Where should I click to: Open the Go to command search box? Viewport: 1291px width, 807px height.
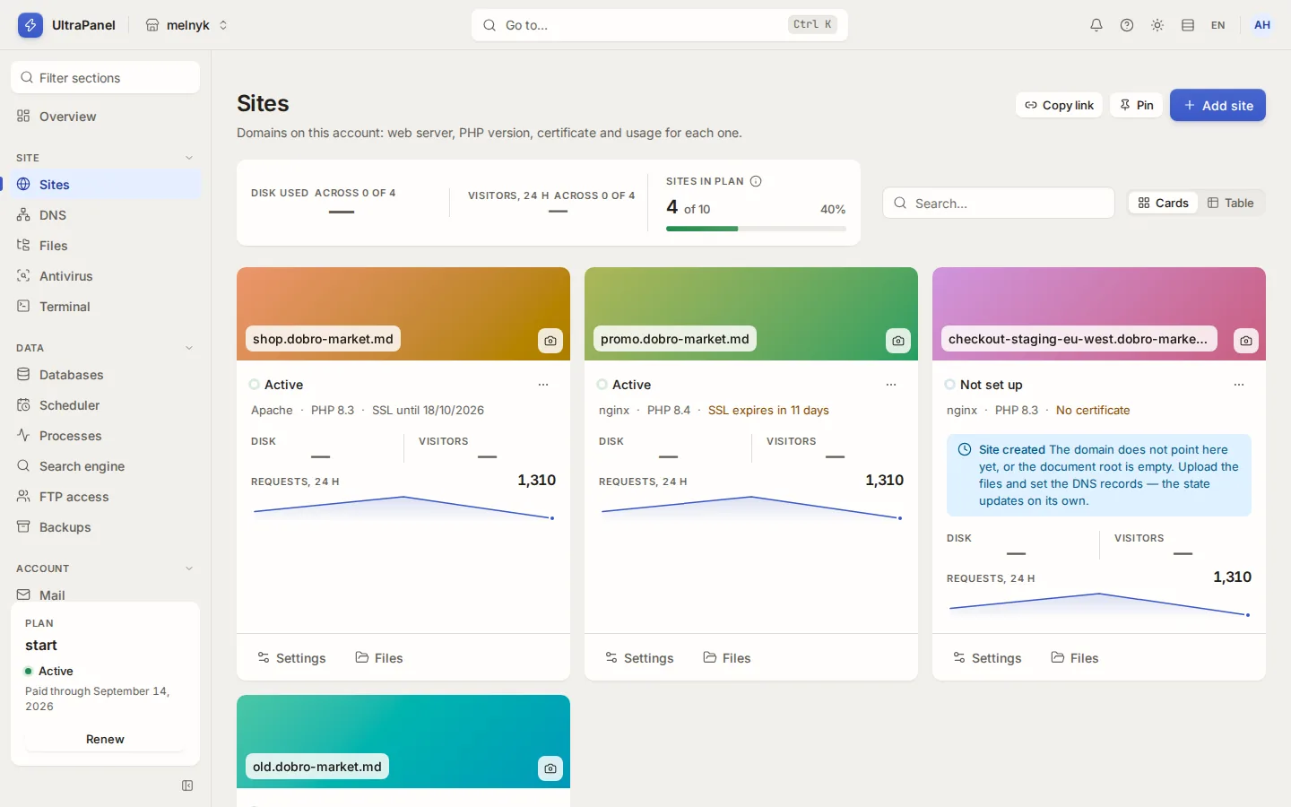pos(660,25)
